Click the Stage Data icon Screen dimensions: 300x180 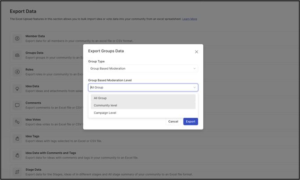(17, 172)
